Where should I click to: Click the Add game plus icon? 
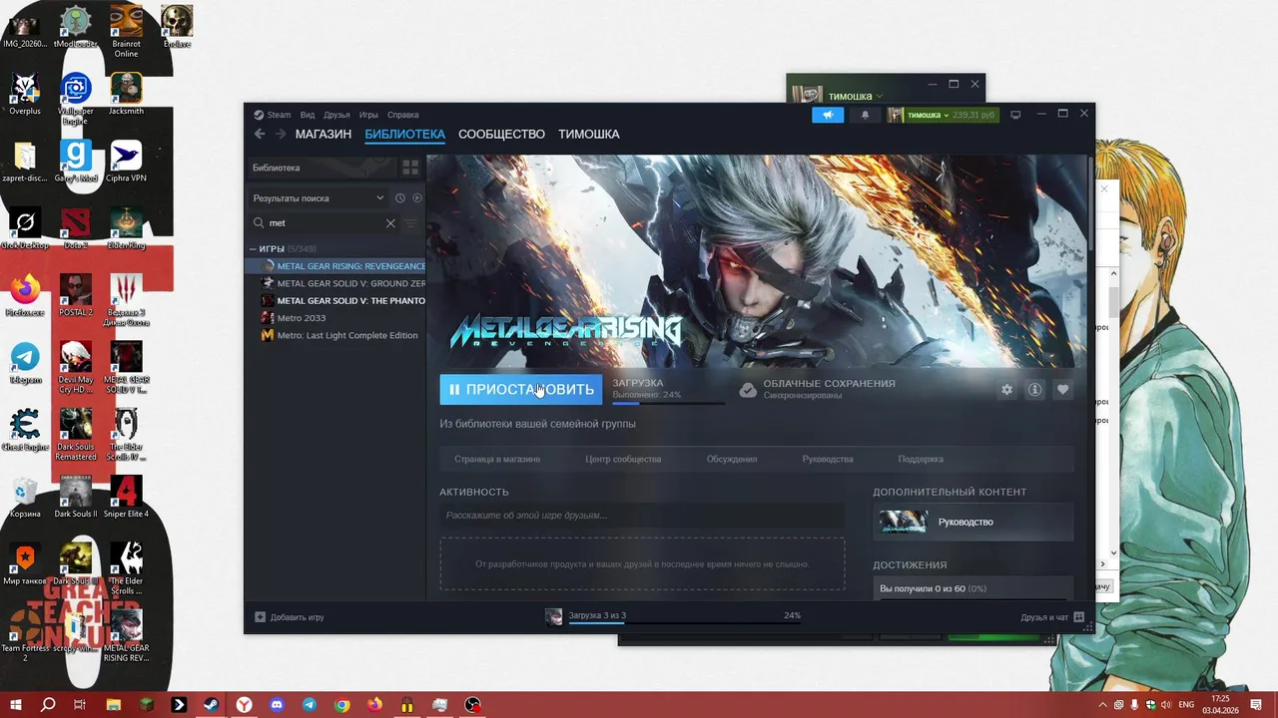pyautogui.click(x=261, y=617)
